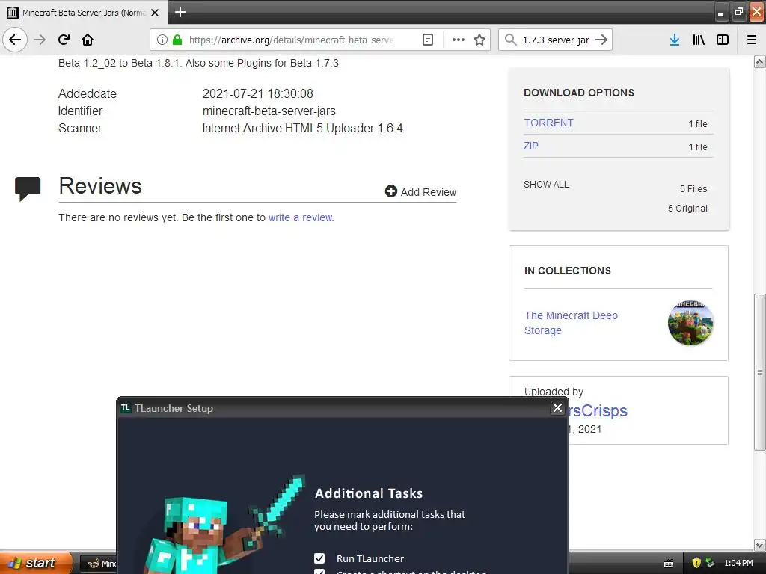The height and width of the screenshot is (574, 766).
Task: Click the Reviews speech bubble icon
Action: [28, 189]
